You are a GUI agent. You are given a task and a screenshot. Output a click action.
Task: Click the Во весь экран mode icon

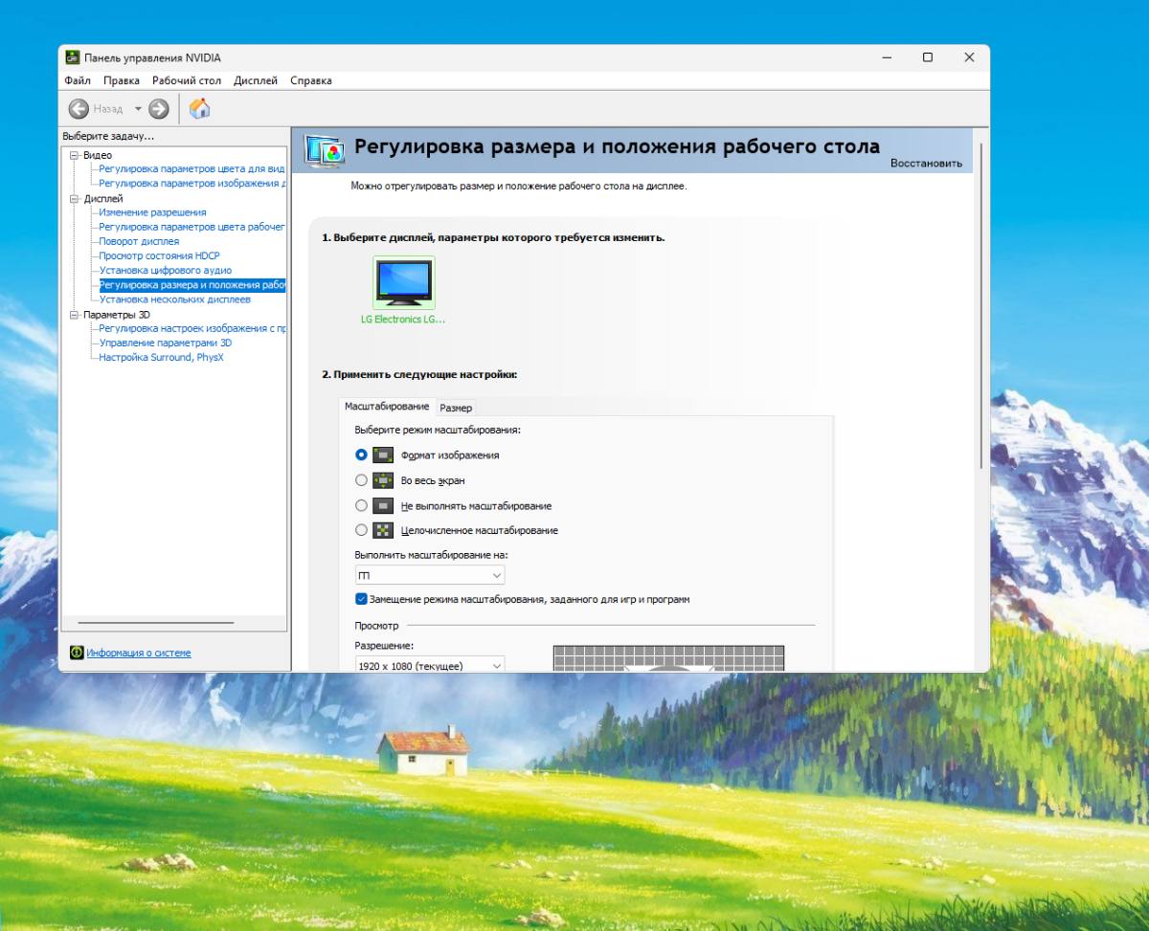(x=383, y=480)
